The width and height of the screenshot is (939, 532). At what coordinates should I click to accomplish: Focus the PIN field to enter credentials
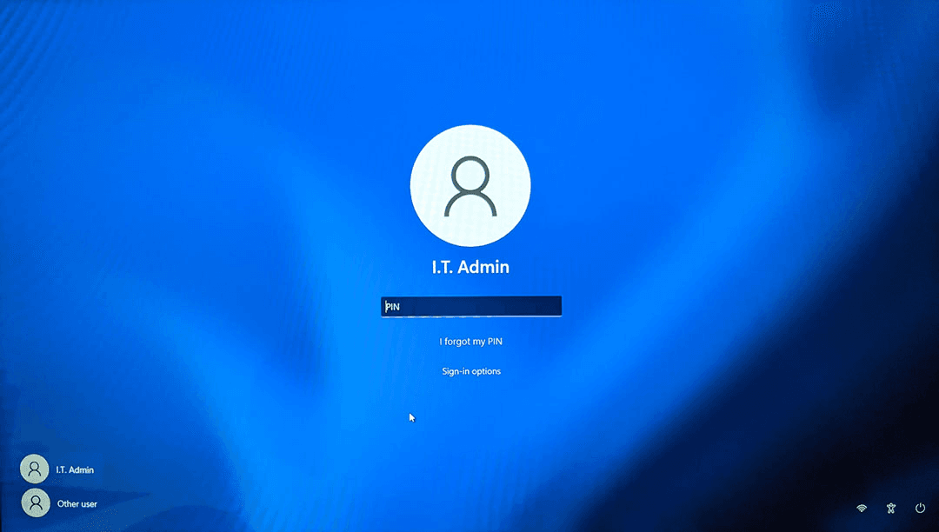click(x=470, y=306)
